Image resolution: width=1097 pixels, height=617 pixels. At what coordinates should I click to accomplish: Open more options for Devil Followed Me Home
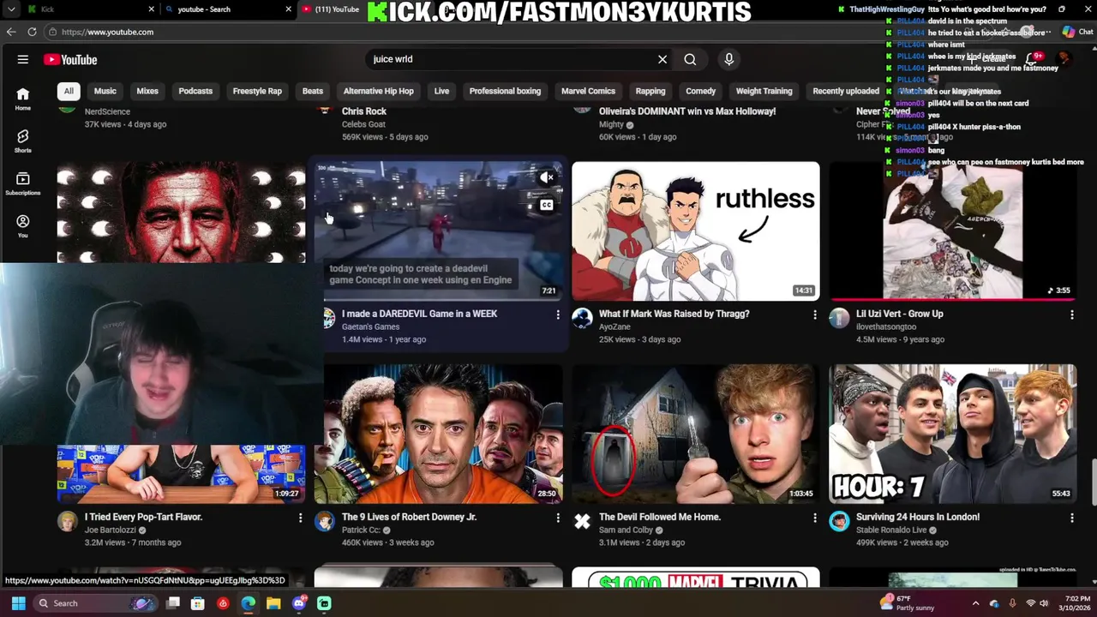(815, 518)
